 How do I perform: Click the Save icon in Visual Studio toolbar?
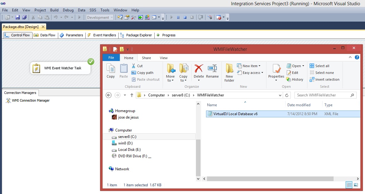(18, 17)
